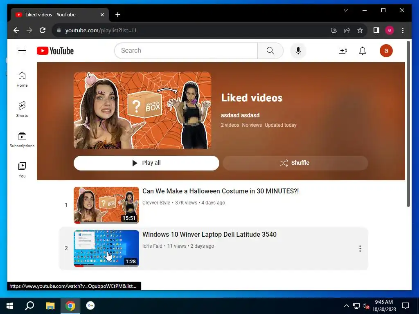View site information lock icon

point(59,30)
